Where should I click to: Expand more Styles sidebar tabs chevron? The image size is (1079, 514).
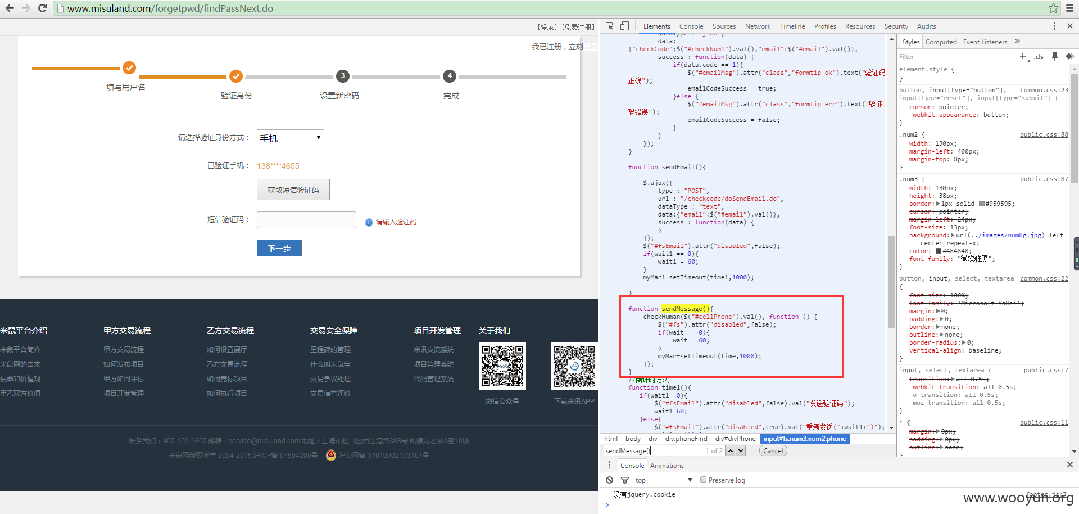[1017, 42]
